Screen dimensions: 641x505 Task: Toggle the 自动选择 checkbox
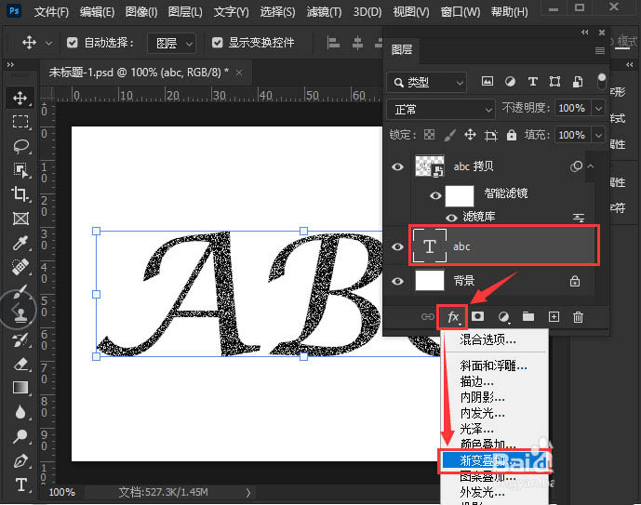pyautogui.click(x=73, y=43)
